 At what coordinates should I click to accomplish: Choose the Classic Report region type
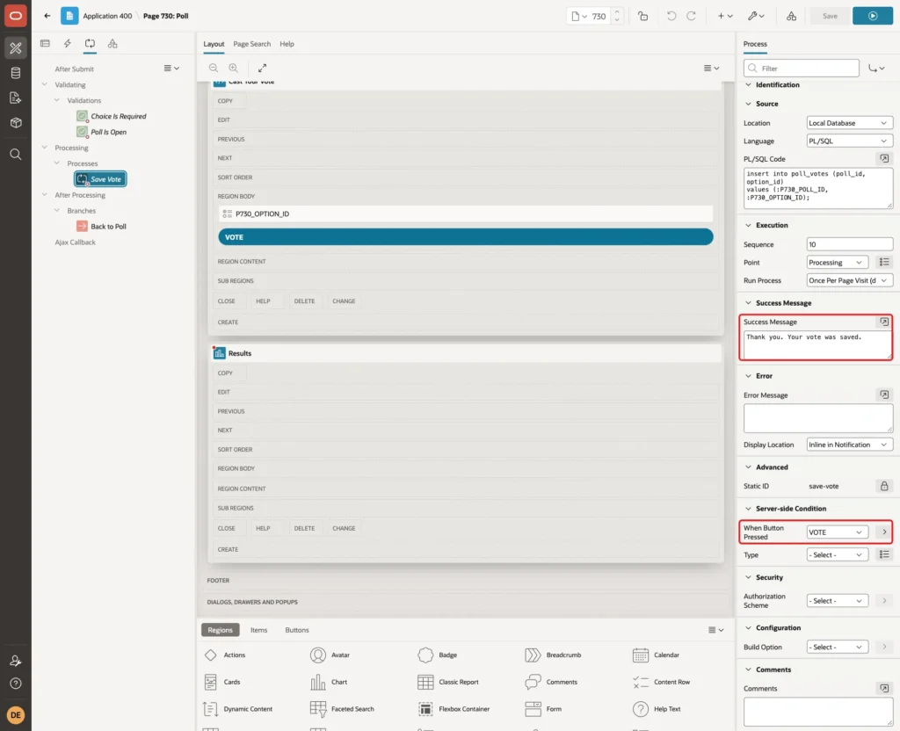click(448, 682)
